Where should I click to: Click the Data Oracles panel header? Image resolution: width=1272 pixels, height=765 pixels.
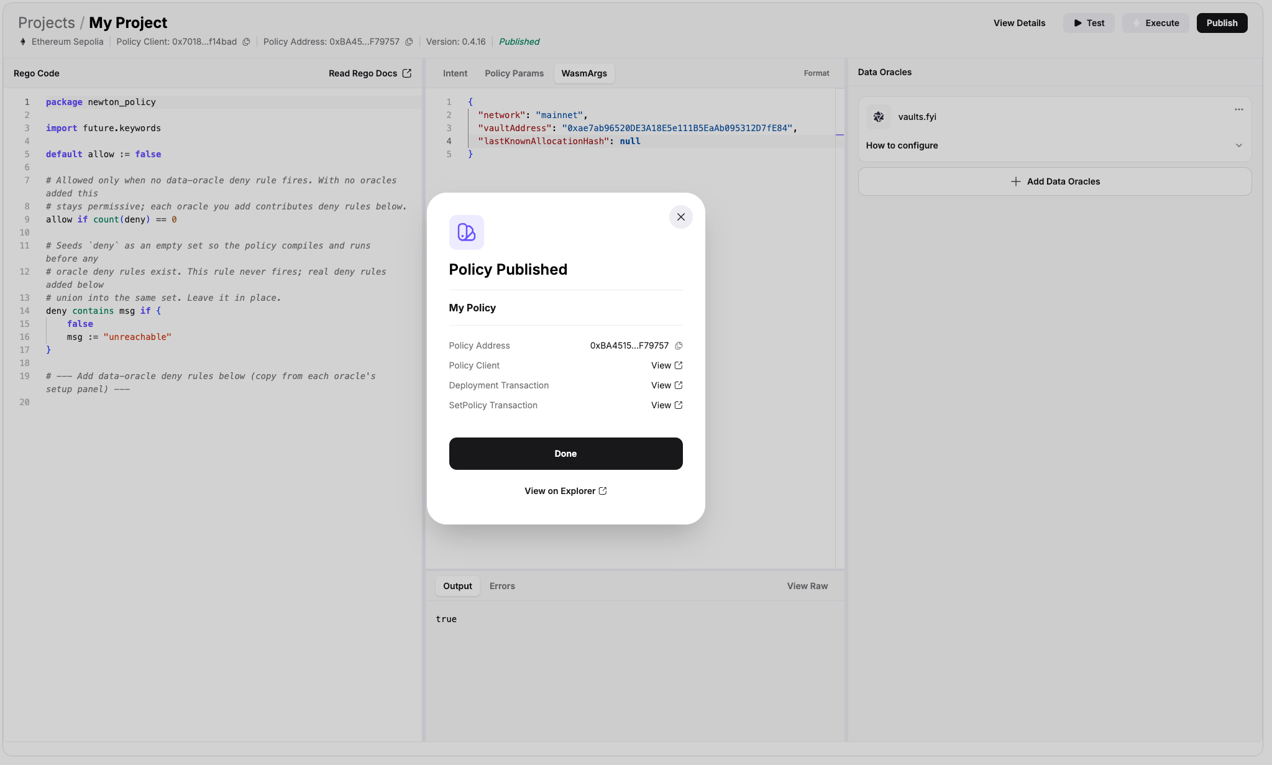tap(885, 72)
